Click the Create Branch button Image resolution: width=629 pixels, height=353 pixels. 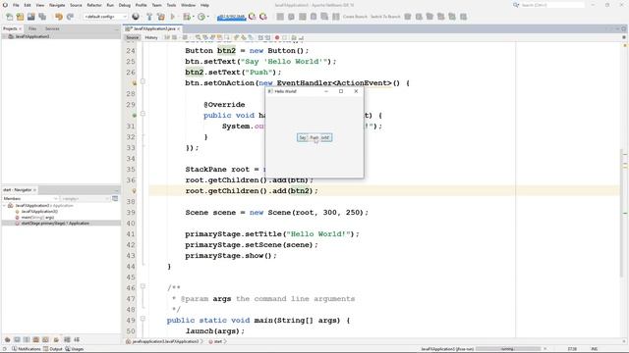[355, 17]
